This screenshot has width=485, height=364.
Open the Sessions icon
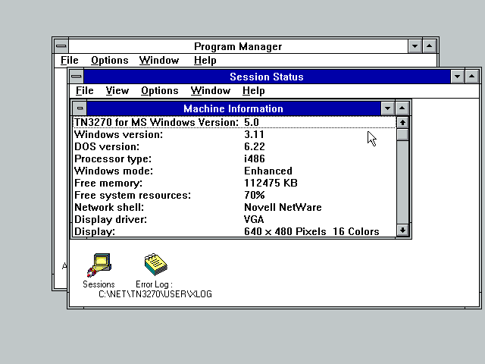(x=99, y=265)
